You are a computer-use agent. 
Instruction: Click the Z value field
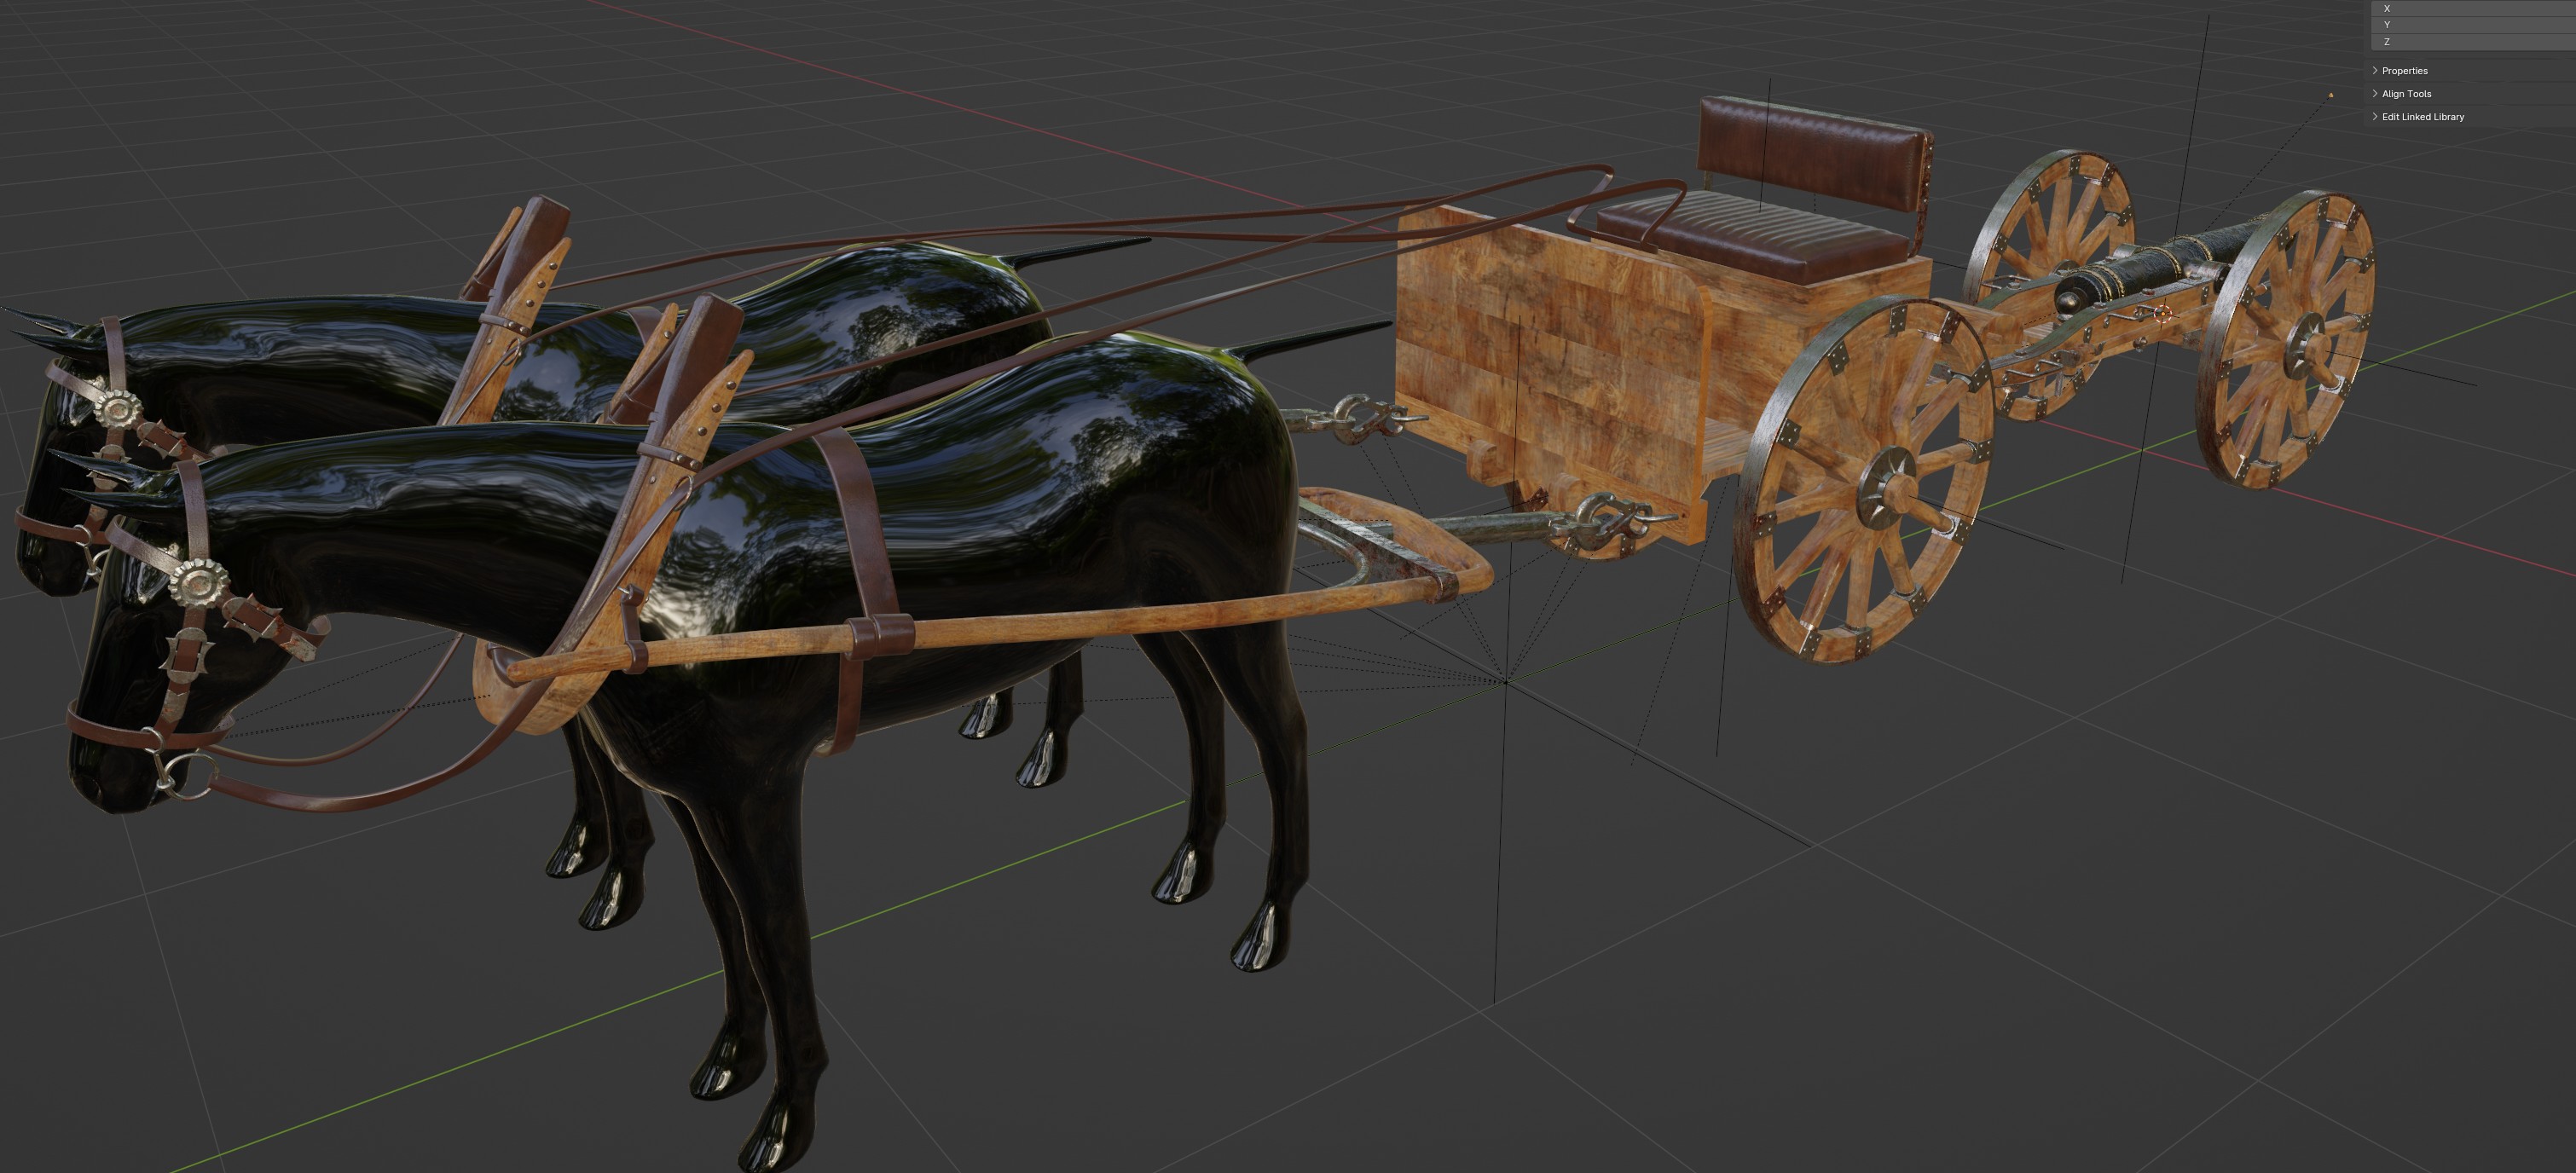[x=2475, y=41]
